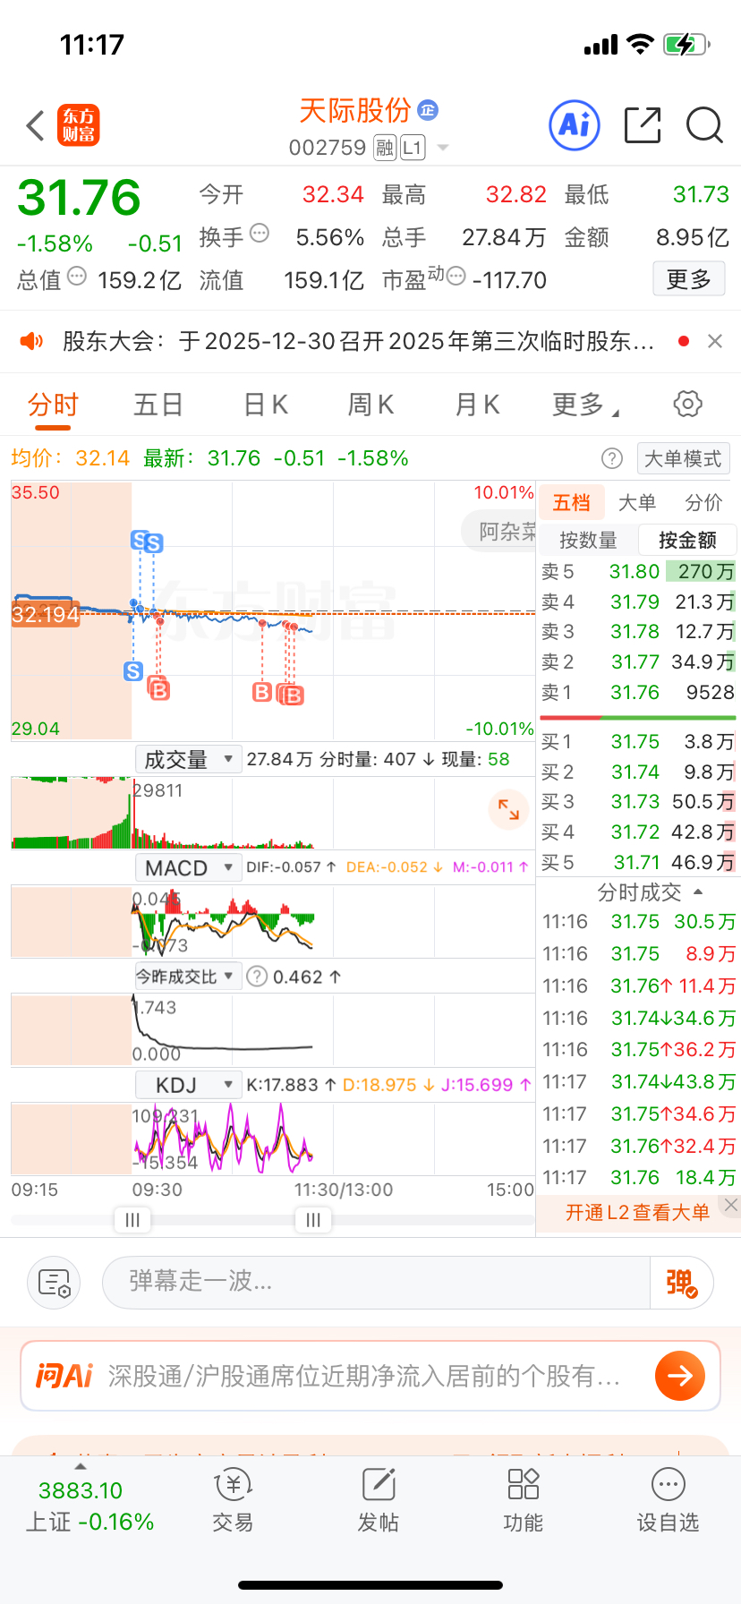Switch to the 周K tab
The image size is (741, 1604).
click(370, 405)
